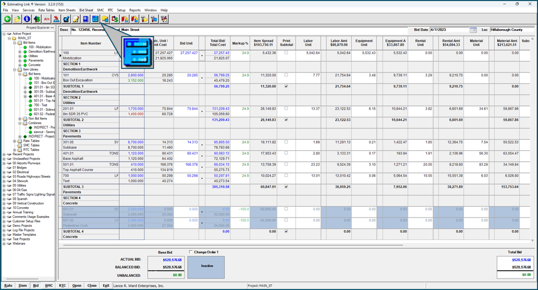Viewport: 538px width, 290px height.
Task: Tick Print Subtotal checkbox for item 100
Action: click(286, 53)
